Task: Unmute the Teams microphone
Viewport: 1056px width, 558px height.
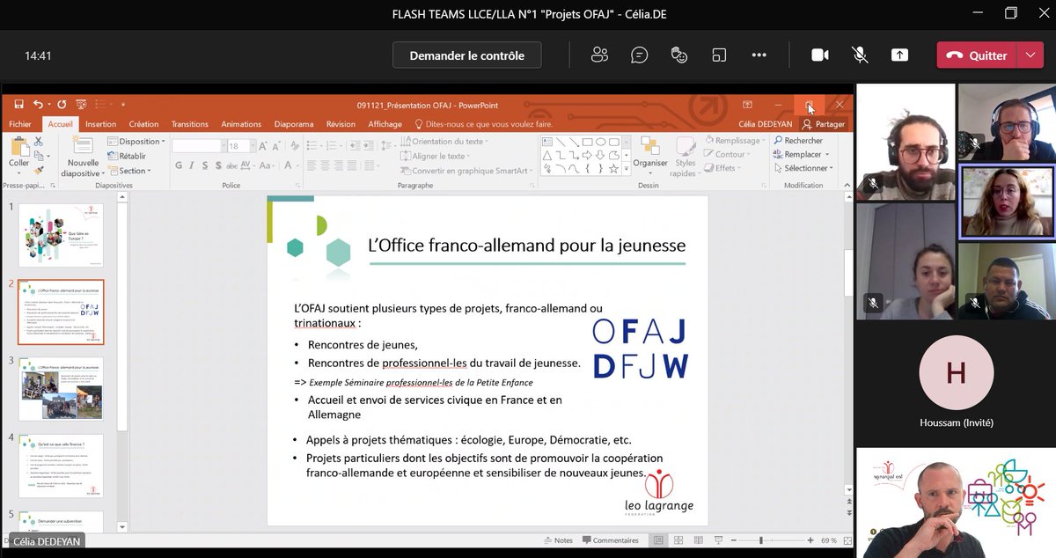Action: click(860, 55)
